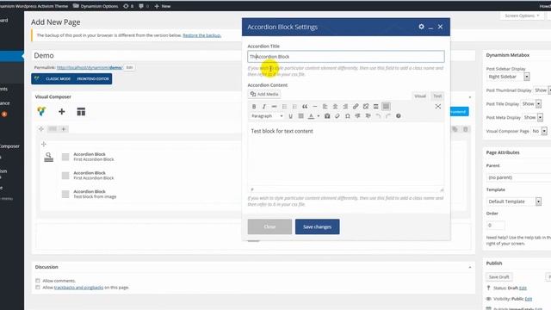The image size is (551, 310).
Task: Enable the Allow trackbacks and pingbacks checkbox
Action: pos(38,287)
